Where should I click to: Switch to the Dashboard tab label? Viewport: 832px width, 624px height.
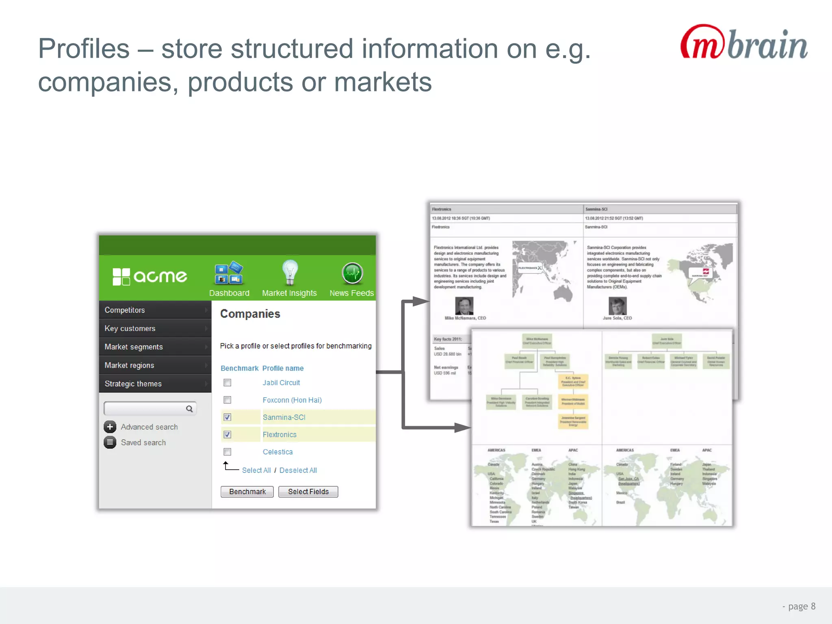click(x=229, y=293)
